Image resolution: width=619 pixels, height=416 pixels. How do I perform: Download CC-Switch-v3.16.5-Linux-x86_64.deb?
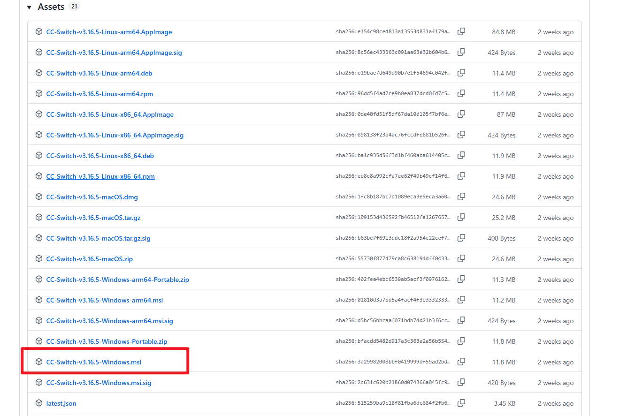(x=100, y=156)
